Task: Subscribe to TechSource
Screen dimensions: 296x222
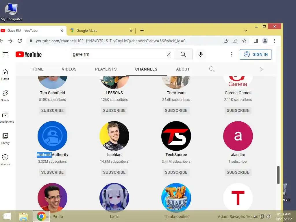Action: click(x=176, y=172)
